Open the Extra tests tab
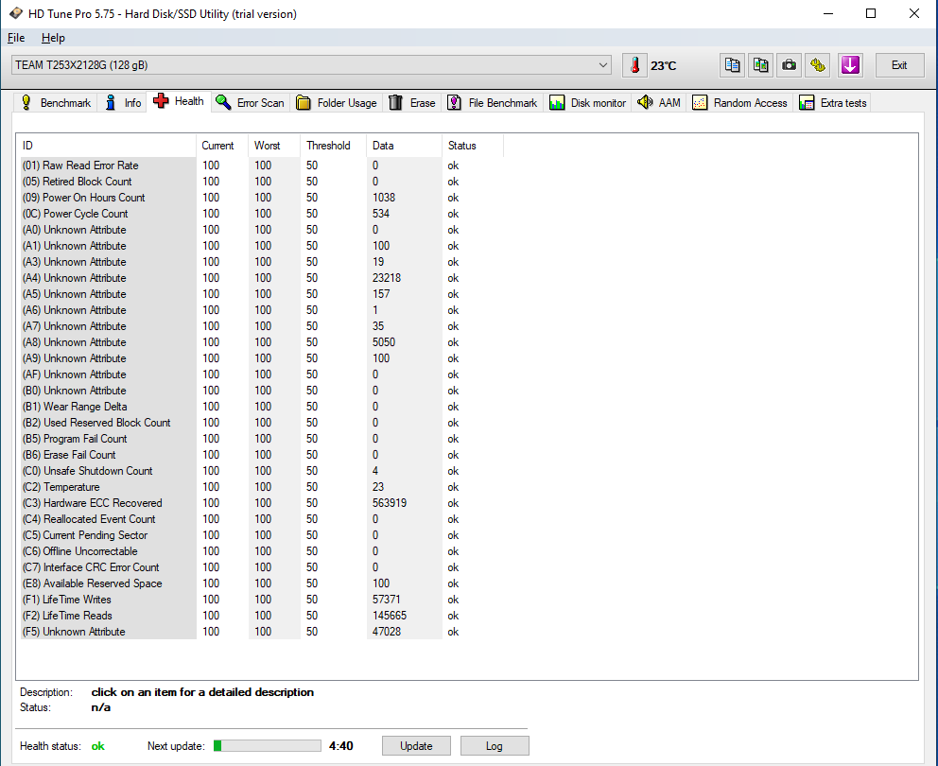 (x=833, y=103)
